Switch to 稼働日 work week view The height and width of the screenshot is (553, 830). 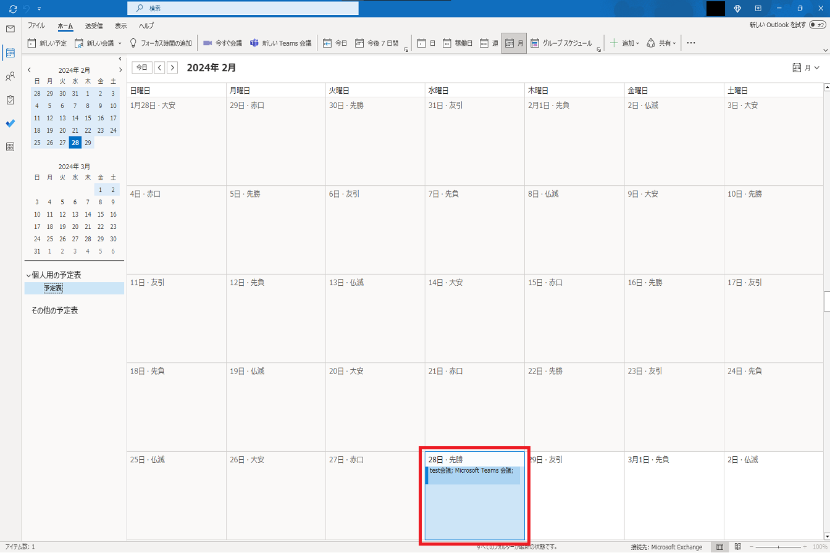point(458,43)
